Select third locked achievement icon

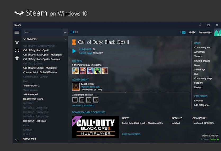[89, 100]
